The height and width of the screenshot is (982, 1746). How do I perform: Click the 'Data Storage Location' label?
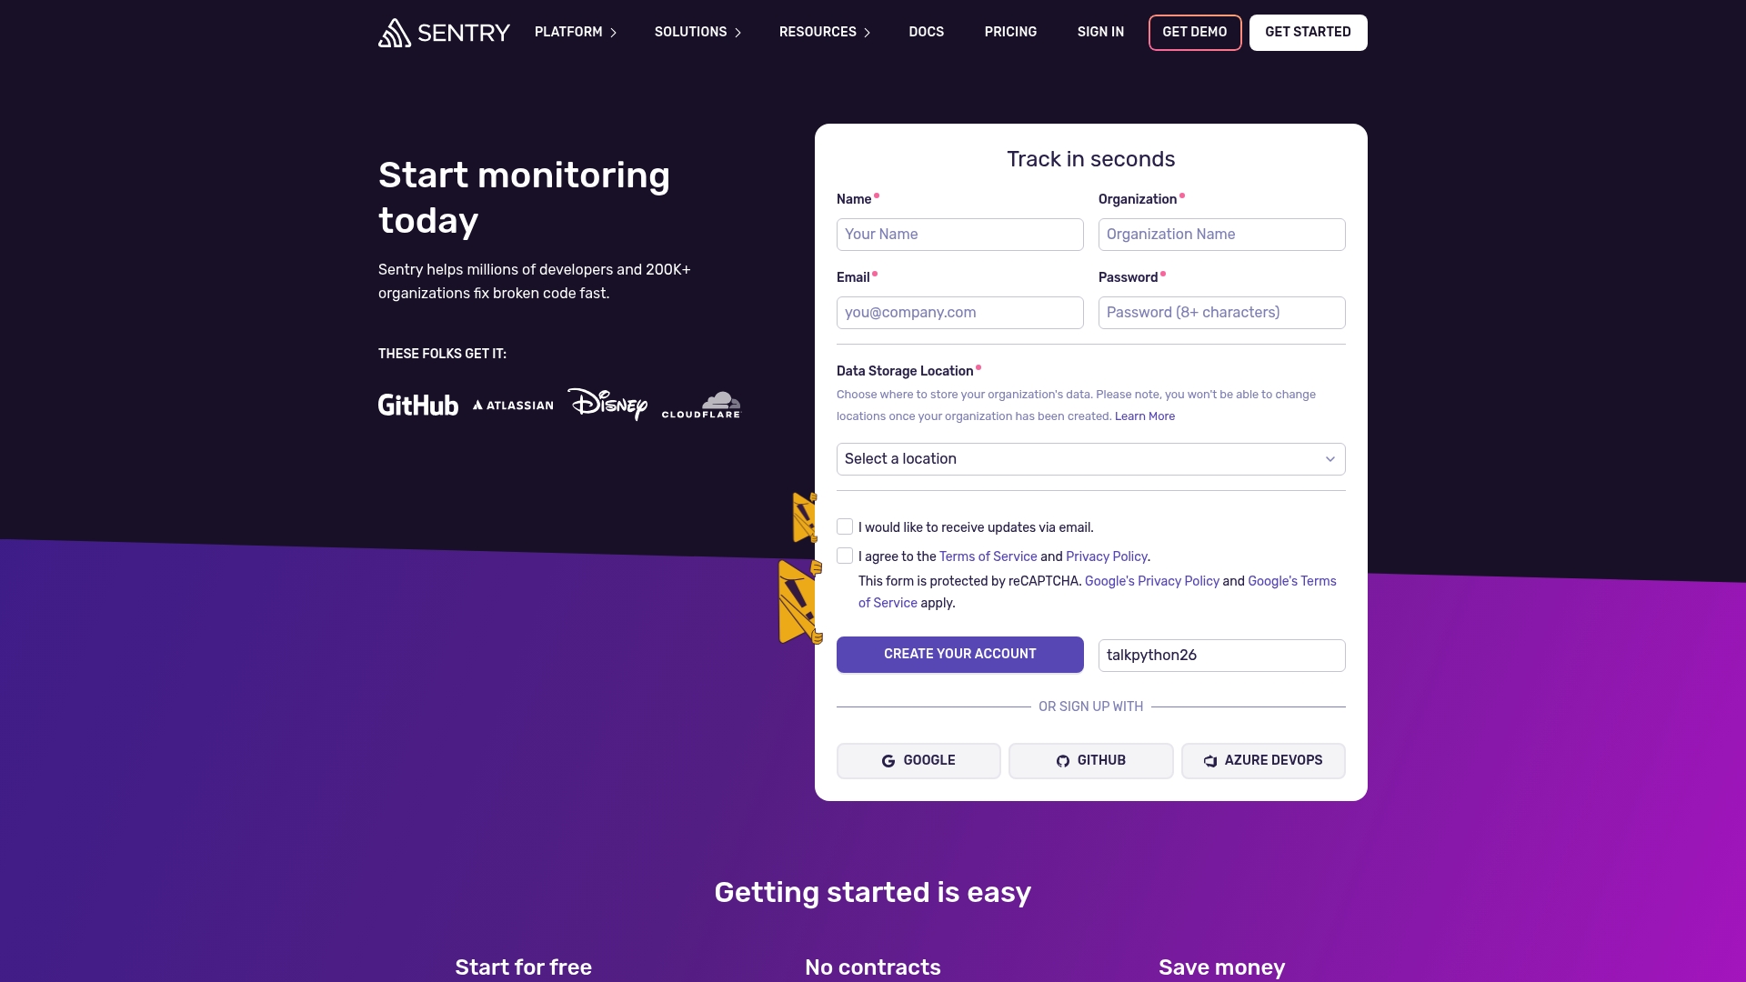(x=905, y=371)
